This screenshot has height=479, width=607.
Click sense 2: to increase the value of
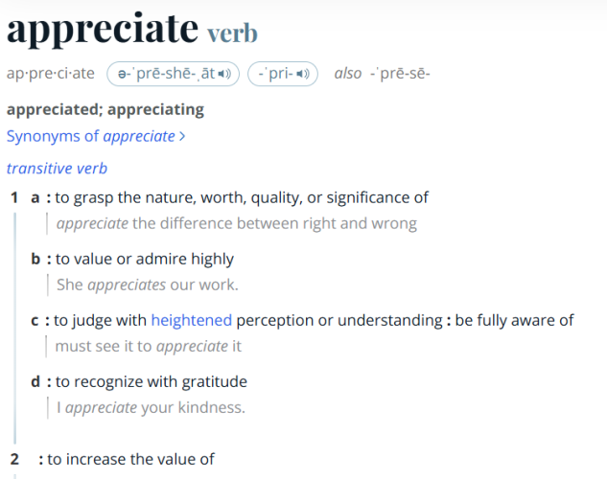click(130, 459)
